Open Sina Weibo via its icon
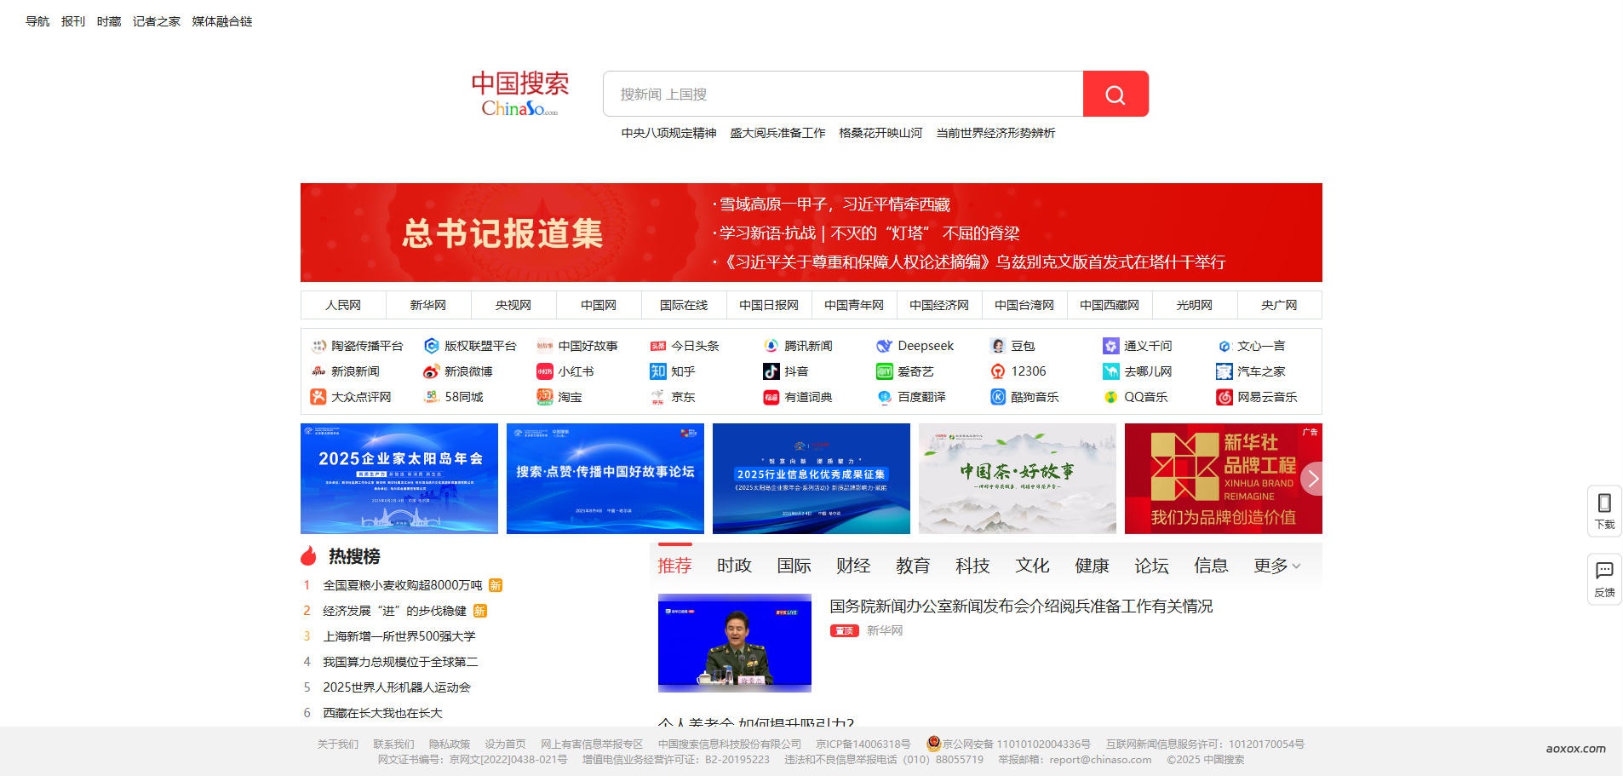The height and width of the screenshot is (776, 1623). 432,371
